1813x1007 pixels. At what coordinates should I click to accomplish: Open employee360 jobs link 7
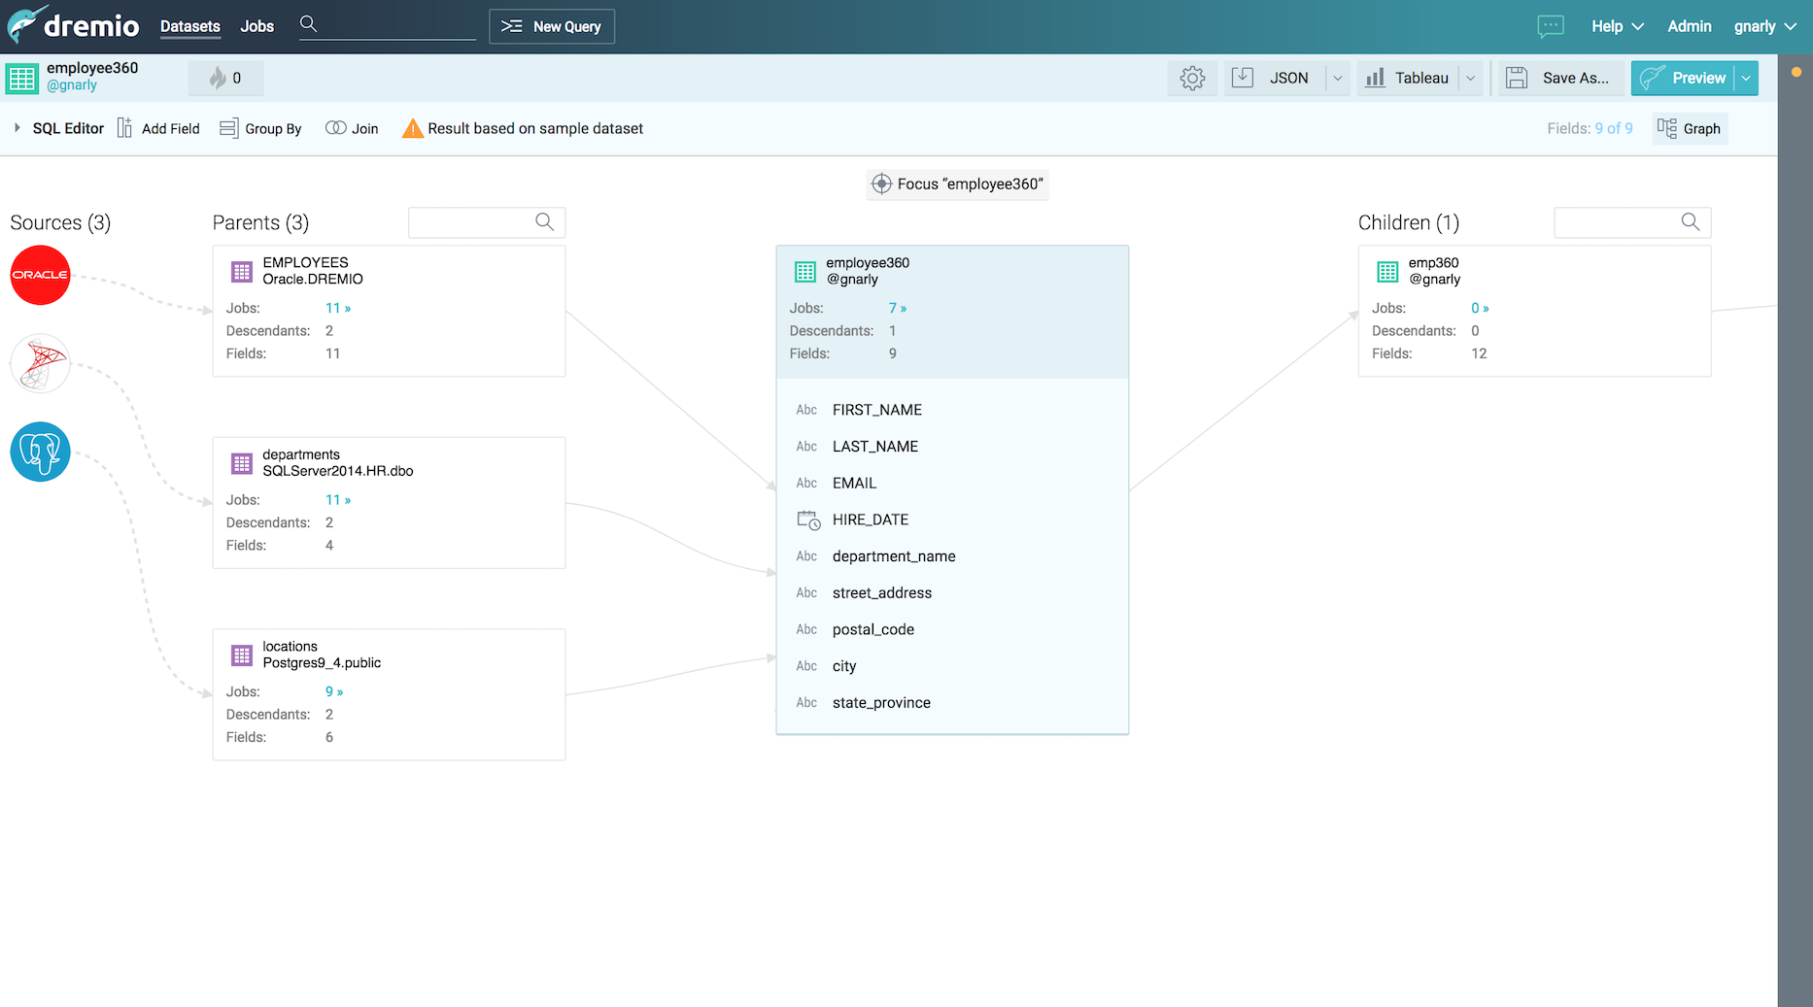898,308
